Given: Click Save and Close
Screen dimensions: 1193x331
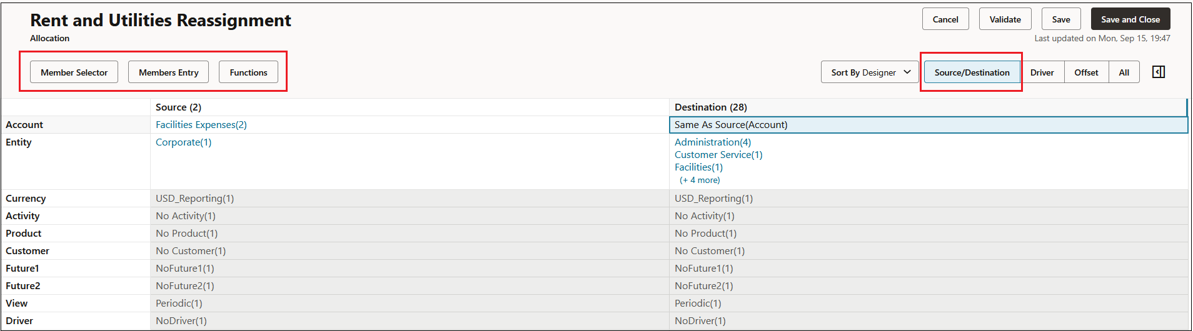Looking at the screenshot, I should coord(1130,19).
